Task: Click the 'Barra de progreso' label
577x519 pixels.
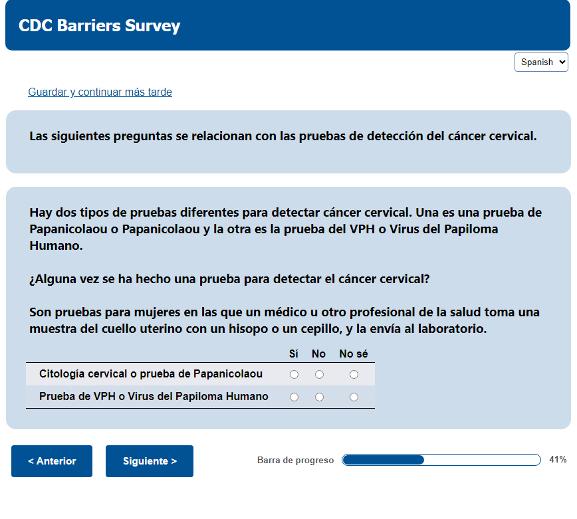Action: coord(295,461)
